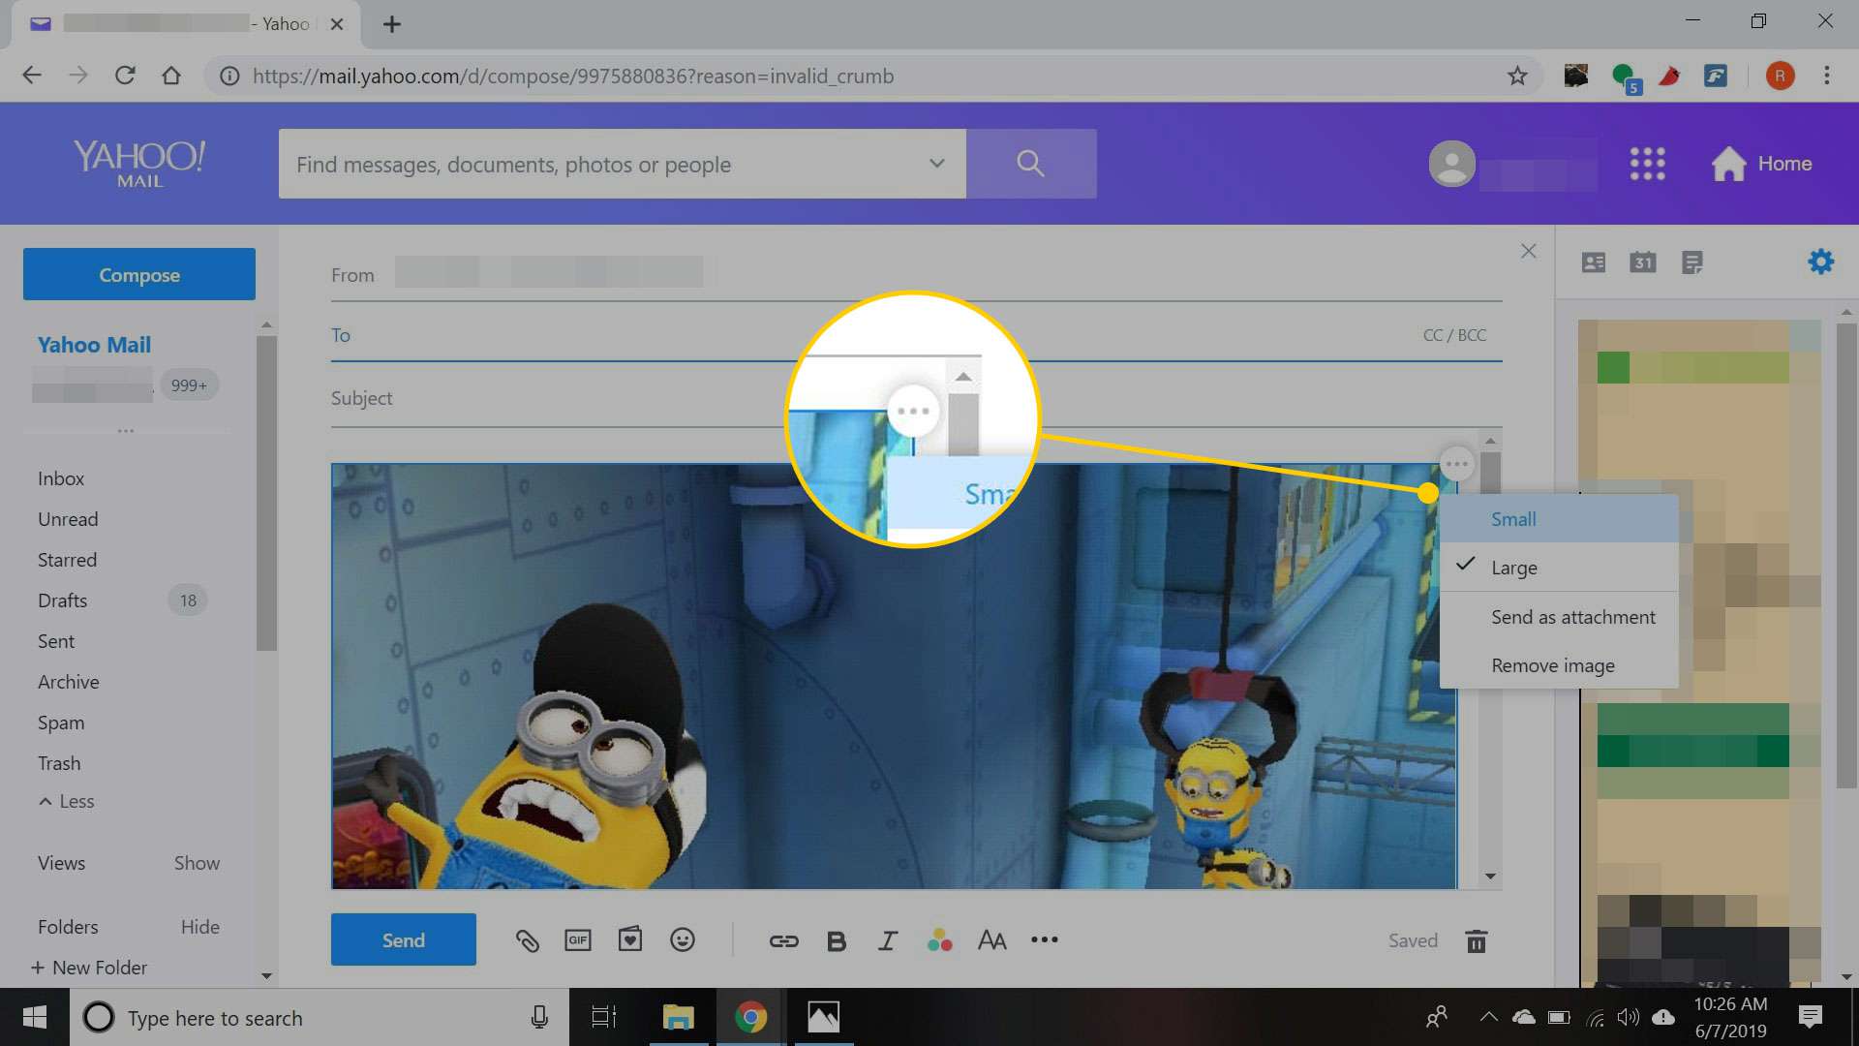
Task: Click the compose body scrollbar down arrow
Action: [1490, 876]
